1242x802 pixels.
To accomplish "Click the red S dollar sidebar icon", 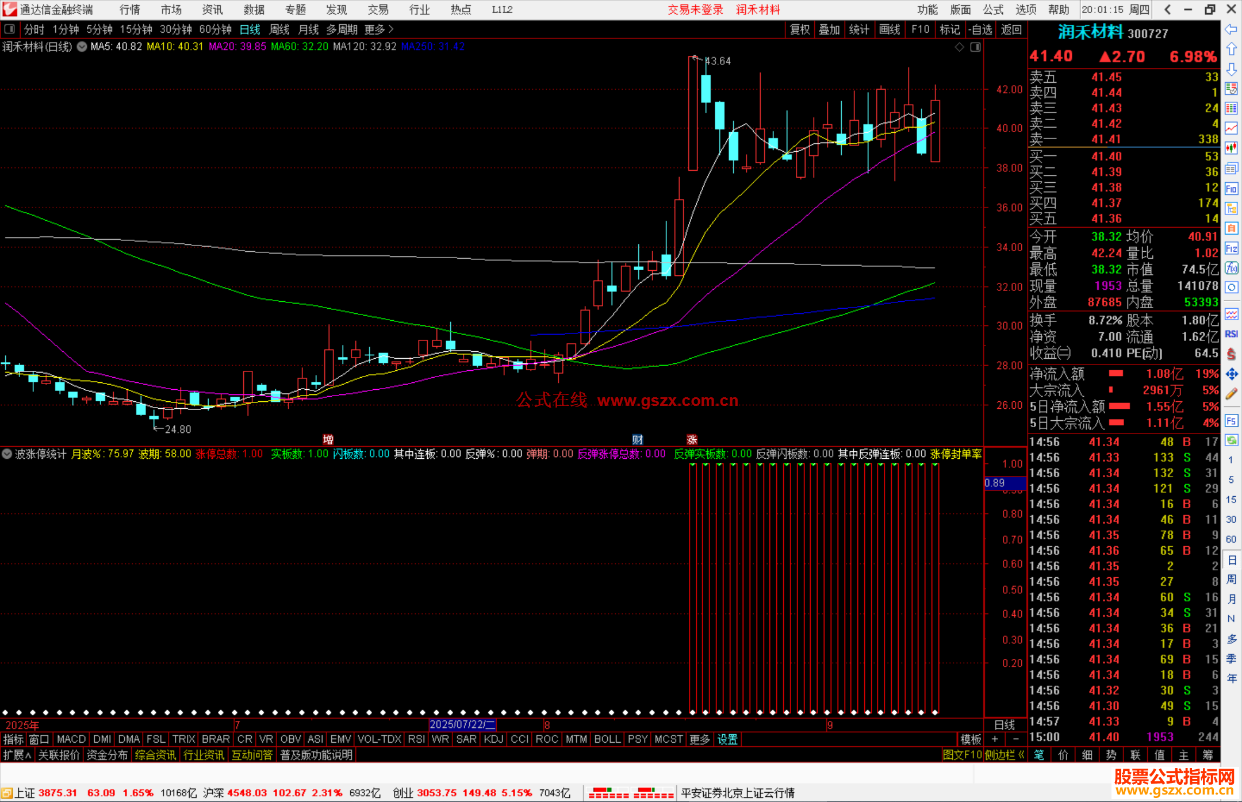I will [1231, 354].
